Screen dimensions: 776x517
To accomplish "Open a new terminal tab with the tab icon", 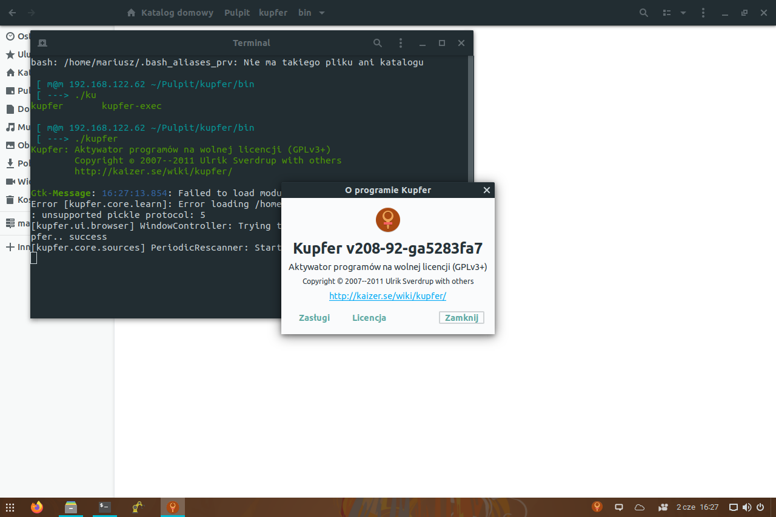I will point(42,43).
